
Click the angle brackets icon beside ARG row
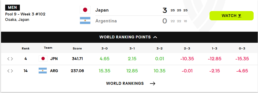click(x=10, y=71)
